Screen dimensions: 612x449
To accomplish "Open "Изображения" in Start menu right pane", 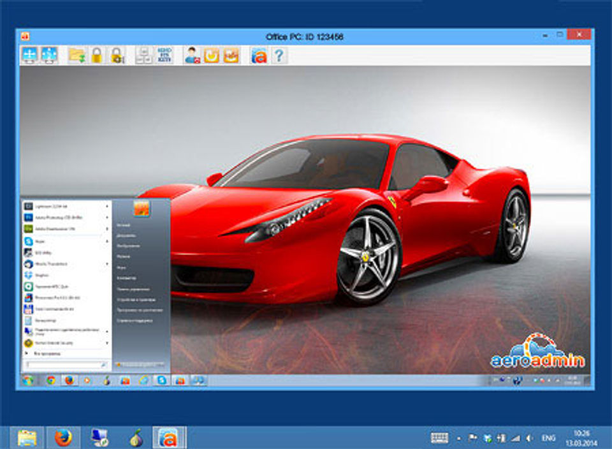I will coord(128,246).
